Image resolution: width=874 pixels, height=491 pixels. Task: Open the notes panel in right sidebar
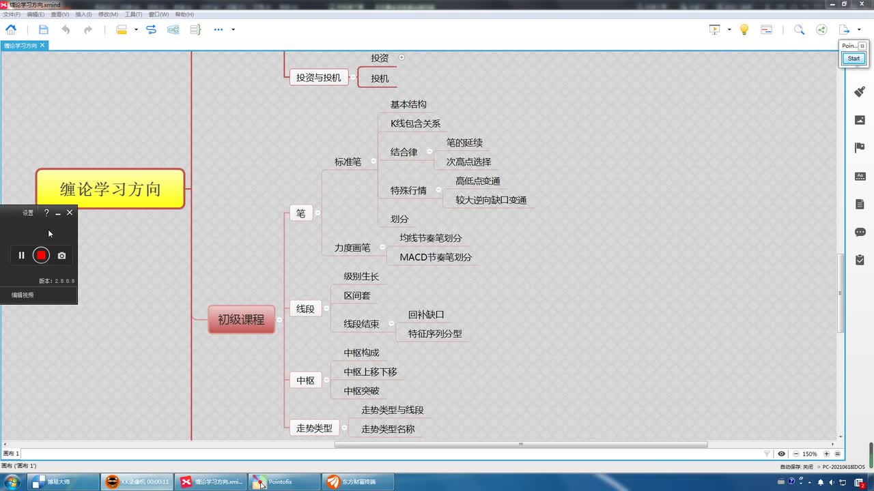point(860,204)
